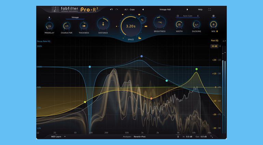The height and width of the screenshot is (145, 263).
Task: Click MIDI Learn
Action: coord(56,136)
